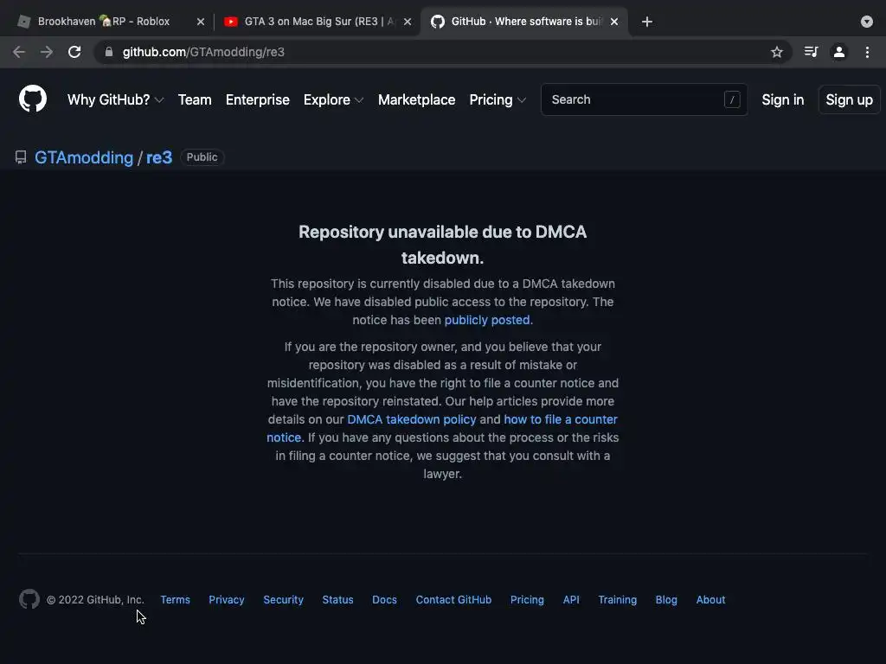The width and height of the screenshot is (886, 664).
Task: Click Sign in
Action: [x=782, y=99]
